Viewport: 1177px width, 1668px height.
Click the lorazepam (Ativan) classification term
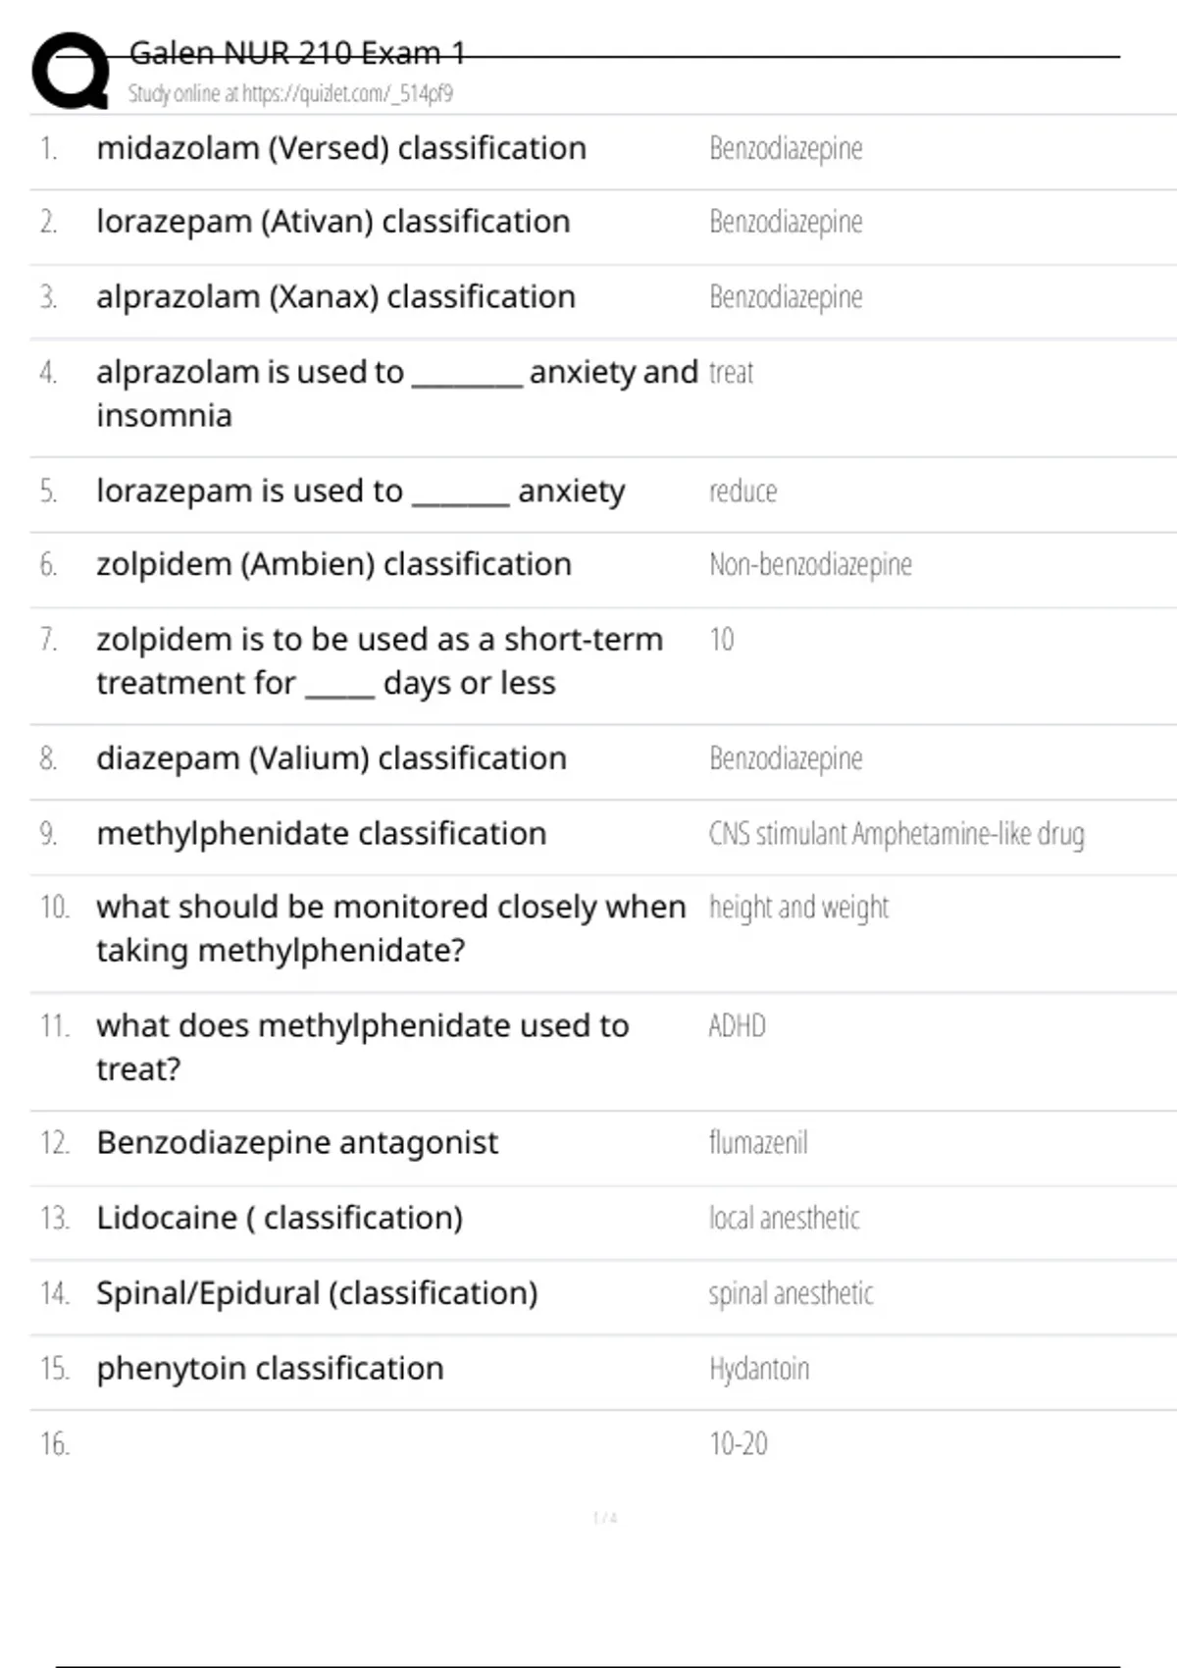coord(333,222)
